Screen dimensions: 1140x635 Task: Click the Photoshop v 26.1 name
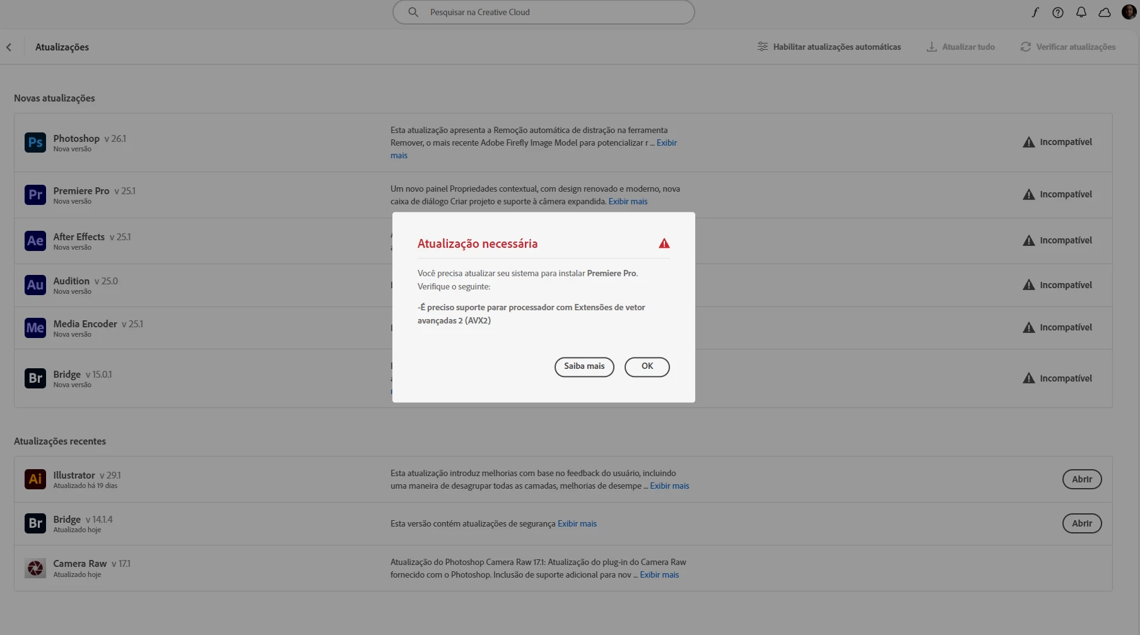pos(90,139)
